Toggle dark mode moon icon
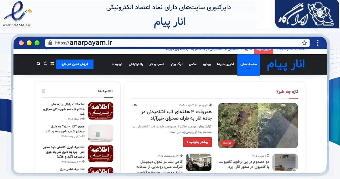The image size is (340, 179). [x=45, y=64]
